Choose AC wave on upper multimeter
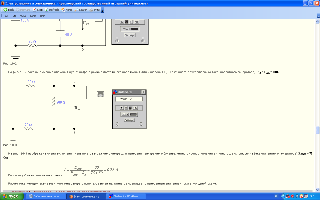Viewport: 320px width, 200px height. (125, 29)
